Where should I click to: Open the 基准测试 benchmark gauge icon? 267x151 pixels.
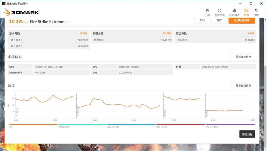point(219,12)
